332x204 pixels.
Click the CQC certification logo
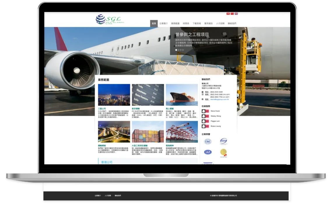tap(208, 141)
